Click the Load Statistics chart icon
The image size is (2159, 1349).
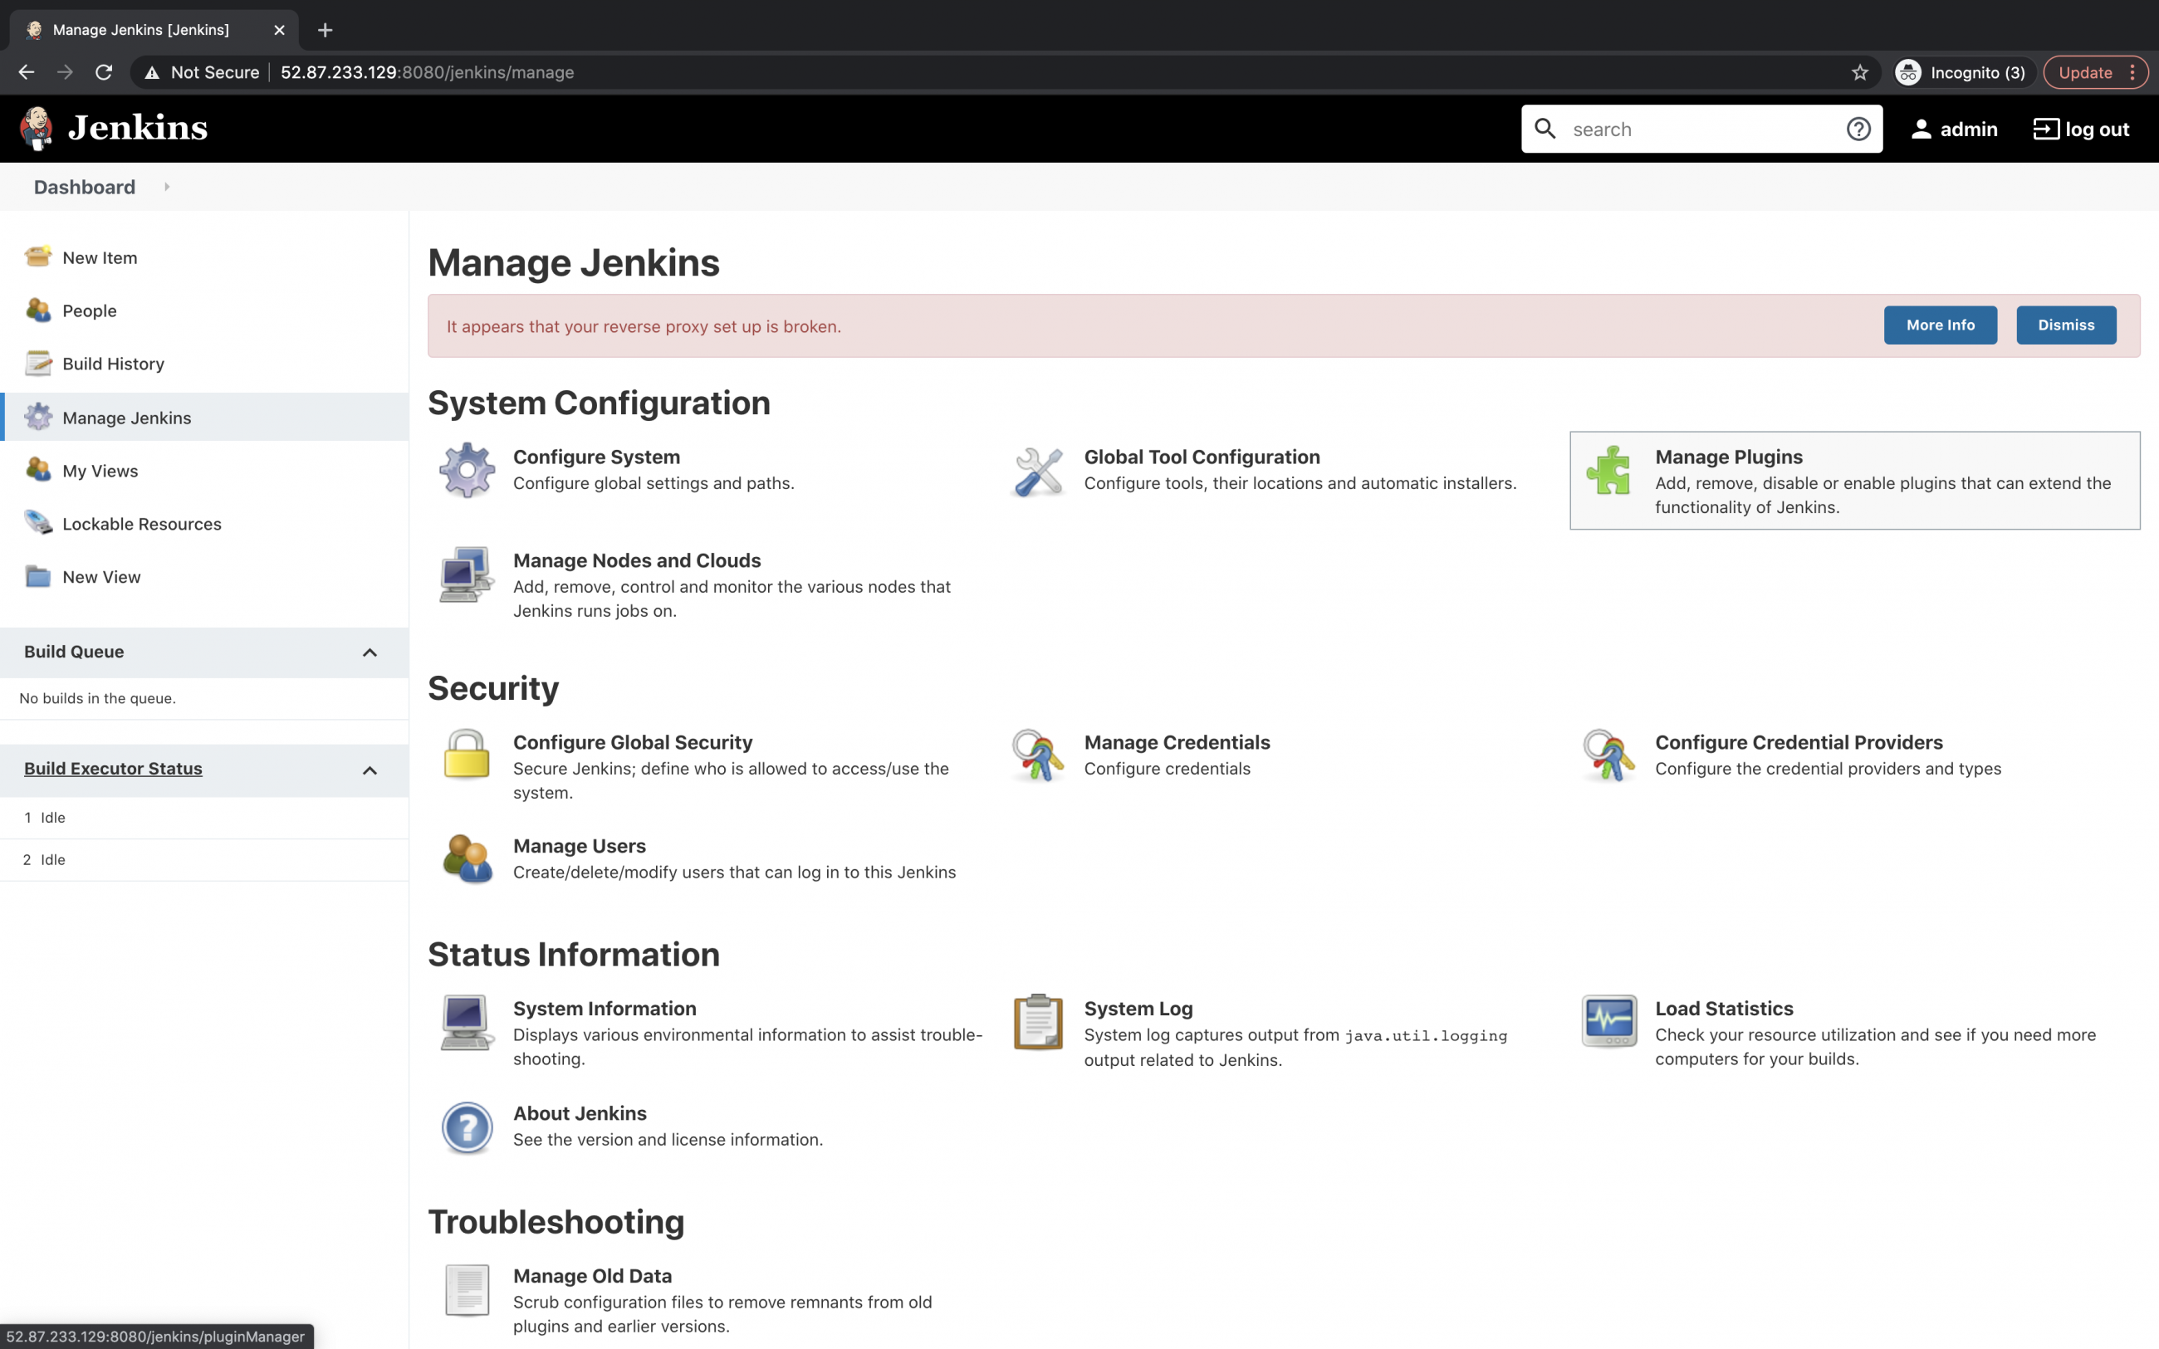click(1608, 1023)
